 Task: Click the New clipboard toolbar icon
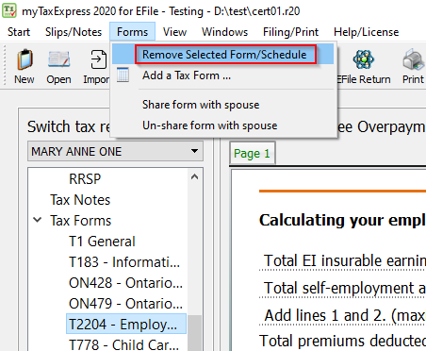click(x=25, y=59)
